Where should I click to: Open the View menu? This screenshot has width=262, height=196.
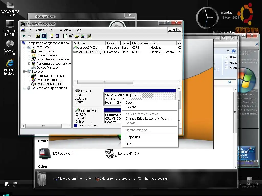52,30
